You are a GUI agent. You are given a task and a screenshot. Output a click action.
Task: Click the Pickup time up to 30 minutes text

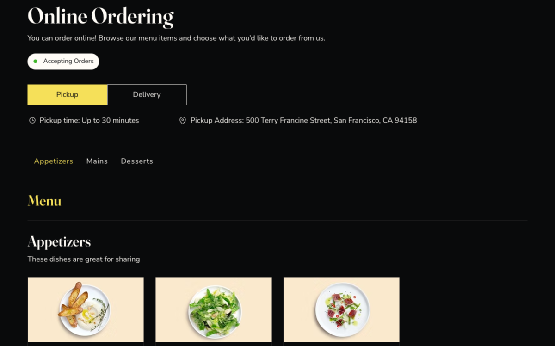click(89, 121)
